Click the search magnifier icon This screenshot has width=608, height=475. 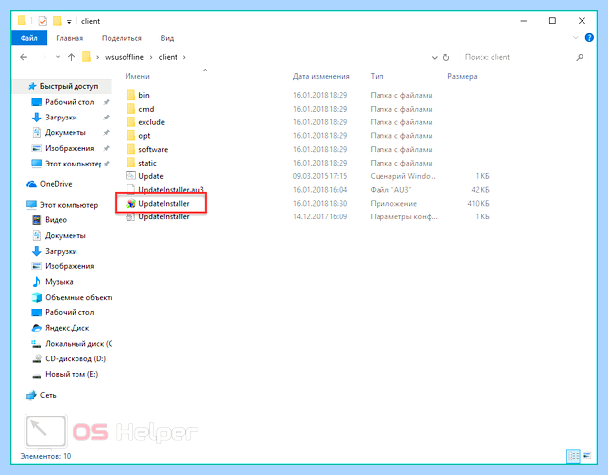pyautogui.click(x=580, y=58)
